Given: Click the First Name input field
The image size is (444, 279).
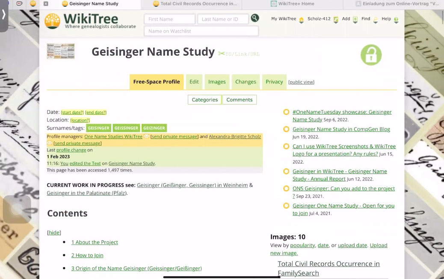Looking at the screenshot, I should point(169,19).
